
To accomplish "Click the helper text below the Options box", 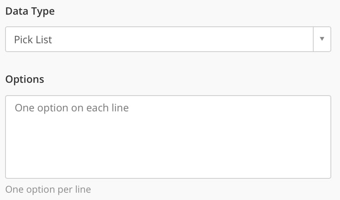I will point(48,189).
